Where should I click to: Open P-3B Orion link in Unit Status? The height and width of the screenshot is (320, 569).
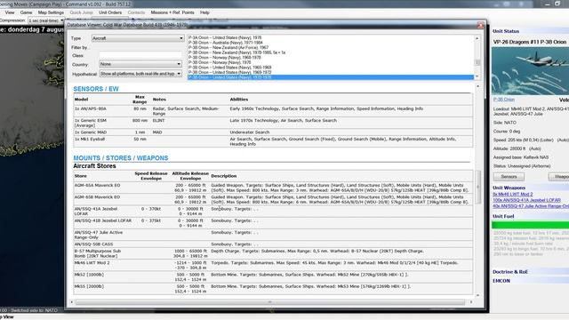coord(504,100)
